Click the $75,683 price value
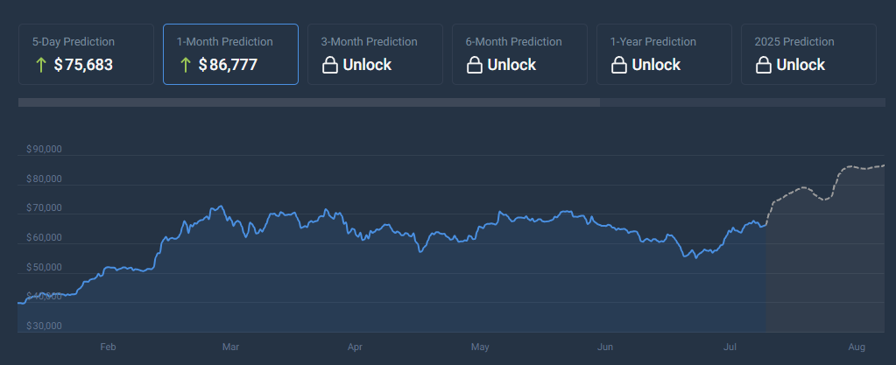Screen dimensions: 896x365 [x=83, y=65]
